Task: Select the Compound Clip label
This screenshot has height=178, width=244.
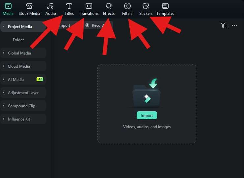Action: [x=21, y=106]
